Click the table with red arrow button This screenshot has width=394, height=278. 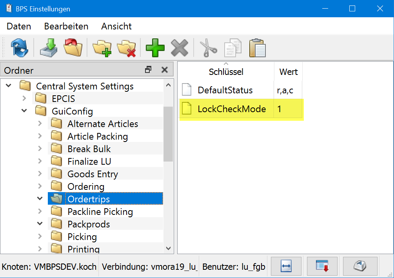323,266
